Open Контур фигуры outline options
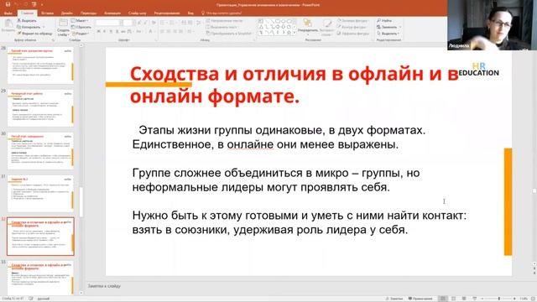Viewport: 537px width, 302px height. tap(352, 27)
